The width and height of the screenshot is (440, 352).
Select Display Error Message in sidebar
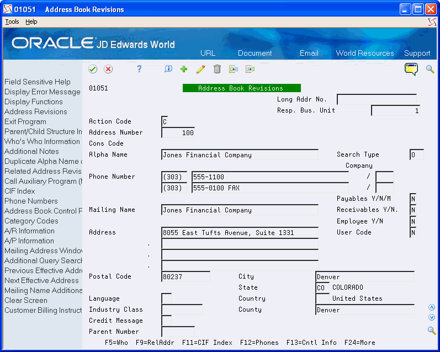[43, 92]
